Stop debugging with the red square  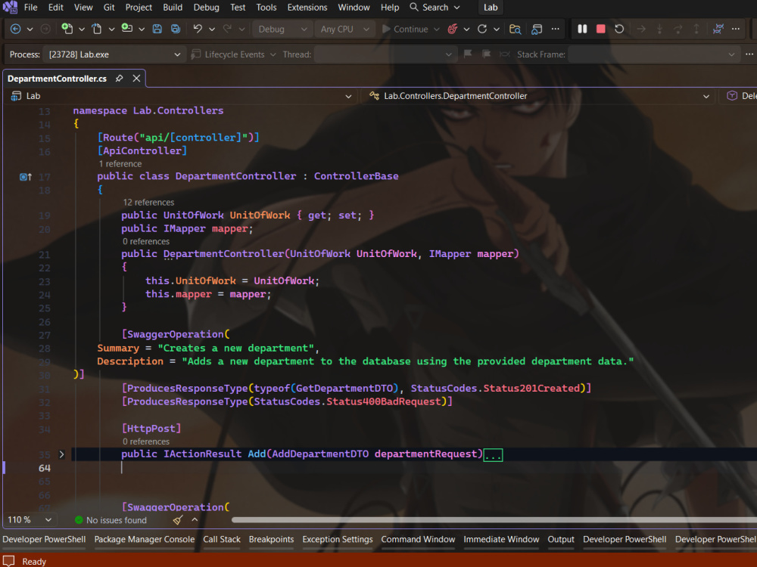600,29
